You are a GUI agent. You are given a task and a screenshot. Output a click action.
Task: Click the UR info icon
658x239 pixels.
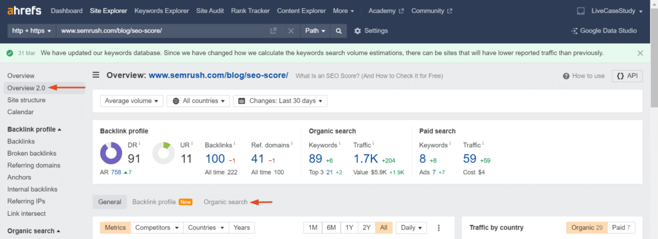(192, 144)
